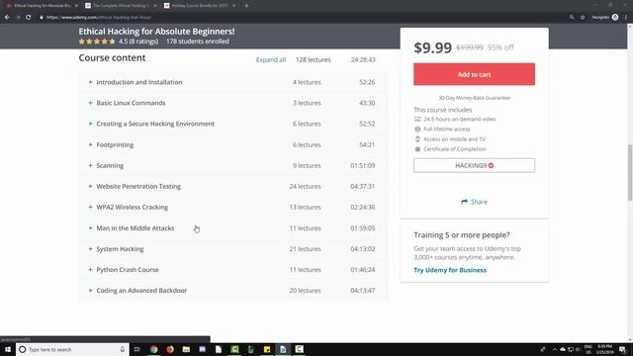Click the HACKING9 coupon box
The image size is (633, 356).
(474, 165)
